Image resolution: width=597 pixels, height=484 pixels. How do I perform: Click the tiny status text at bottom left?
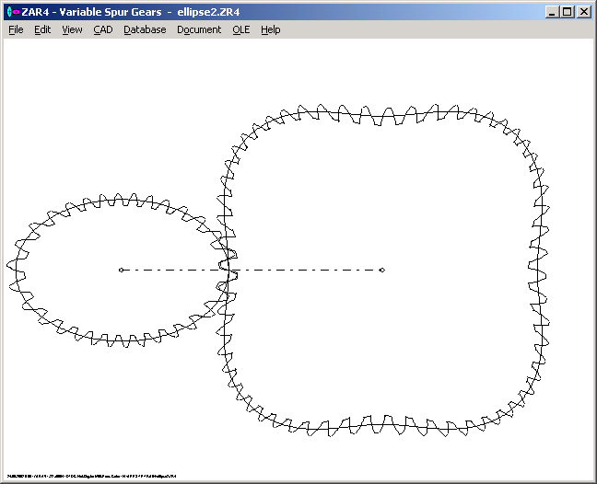(x=90, y=476)
